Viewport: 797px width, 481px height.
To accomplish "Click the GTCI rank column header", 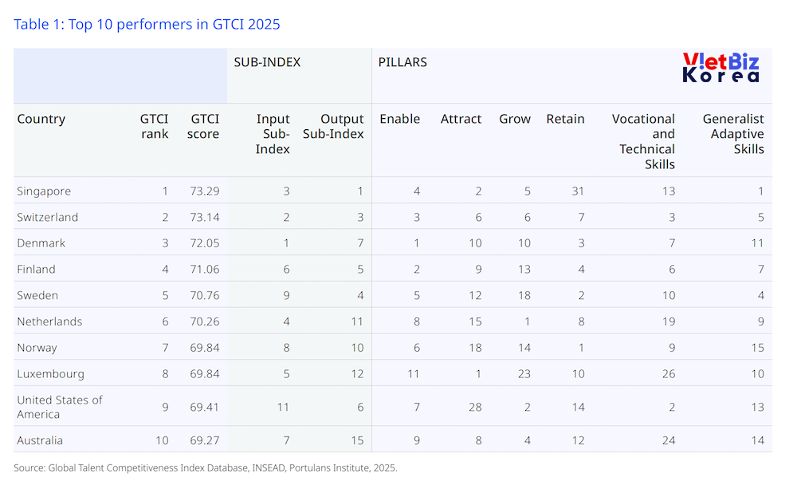I will pos(155,126).
